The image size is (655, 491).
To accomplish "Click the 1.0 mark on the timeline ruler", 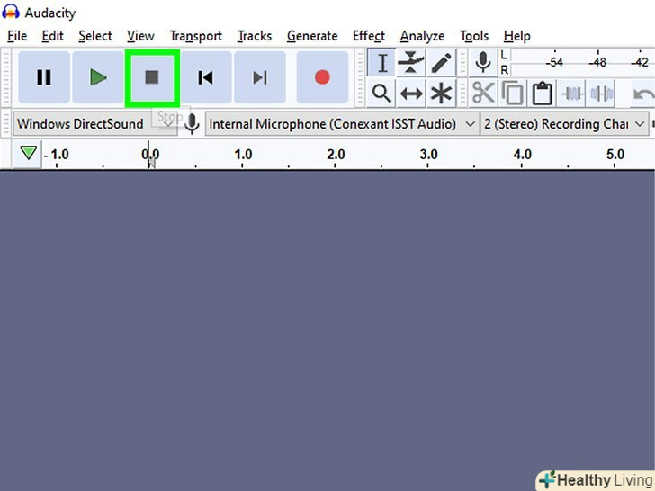I will (243, 155).
